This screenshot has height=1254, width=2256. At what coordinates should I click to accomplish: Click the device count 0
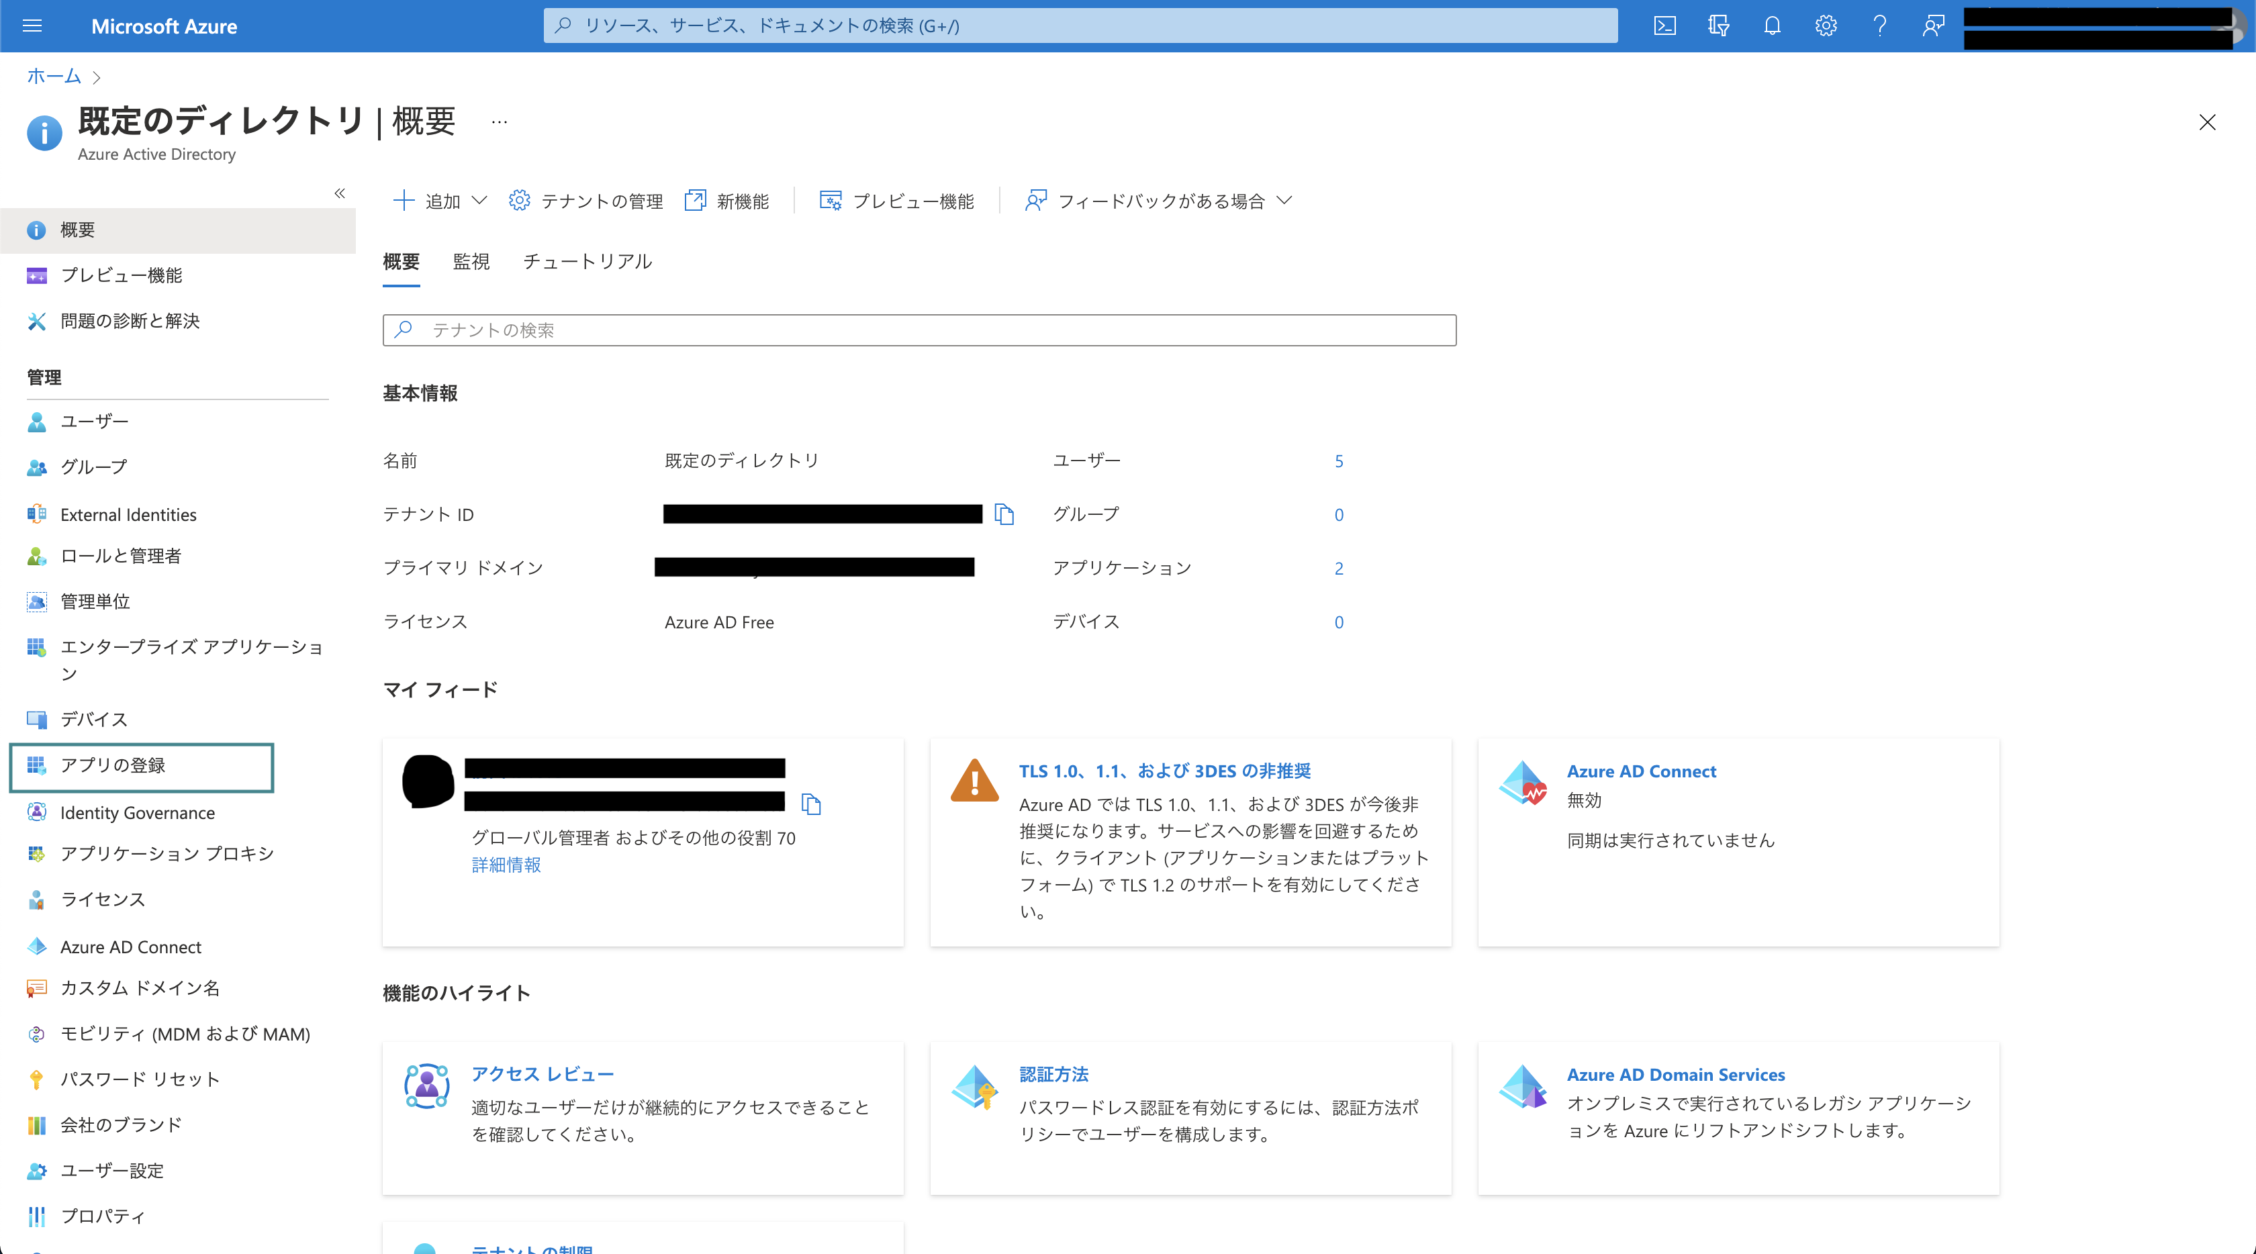1338,624
